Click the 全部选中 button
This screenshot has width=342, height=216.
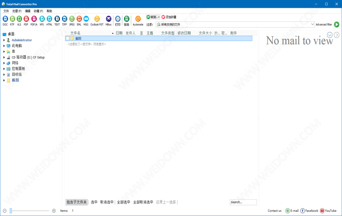[123, 202]
